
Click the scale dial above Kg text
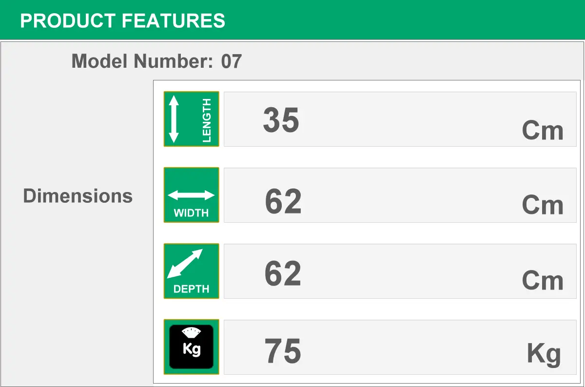coord(191,333)
